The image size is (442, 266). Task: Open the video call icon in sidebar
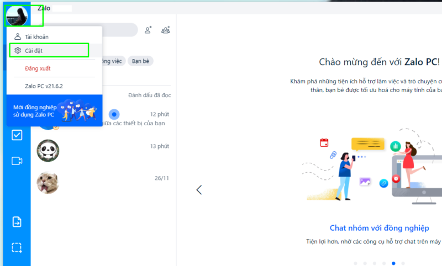click(x=17, y=161)
